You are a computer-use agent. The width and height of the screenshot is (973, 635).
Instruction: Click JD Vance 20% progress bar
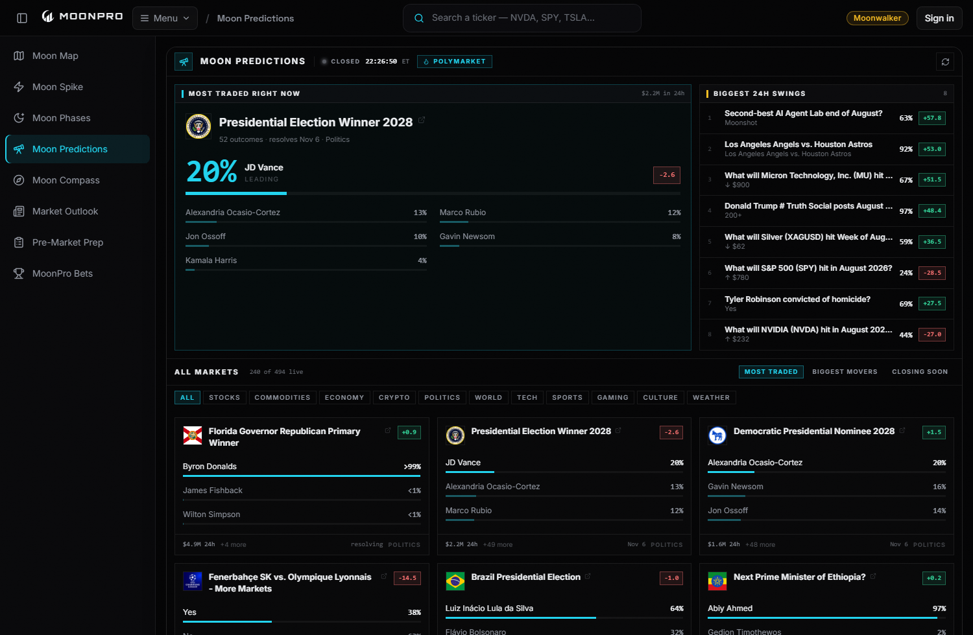click(x=433, y=193)
